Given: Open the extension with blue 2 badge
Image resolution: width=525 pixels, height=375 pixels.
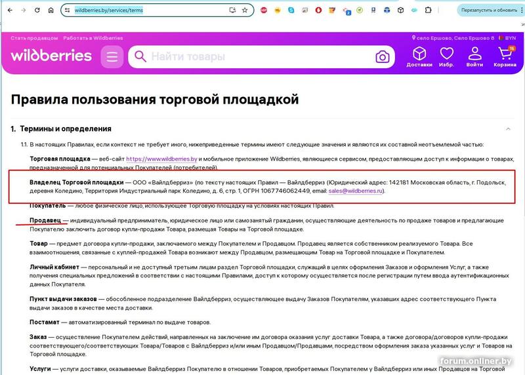Looking at the screenshot, I should coord(346,10).
